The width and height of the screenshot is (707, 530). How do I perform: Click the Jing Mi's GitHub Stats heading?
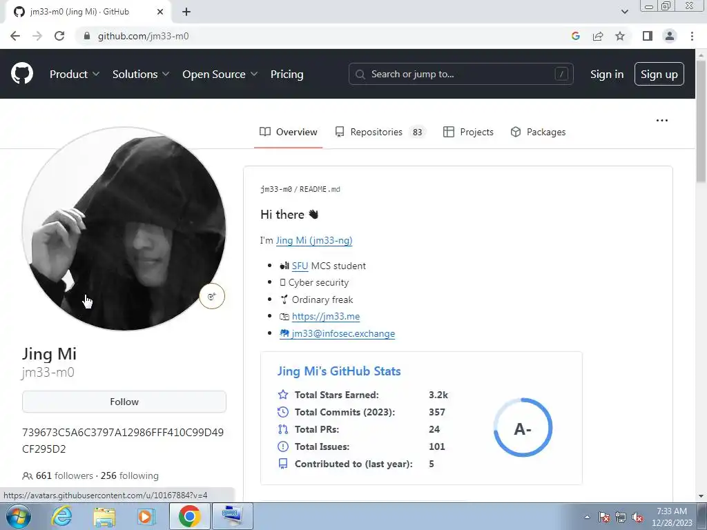(339, 371)
